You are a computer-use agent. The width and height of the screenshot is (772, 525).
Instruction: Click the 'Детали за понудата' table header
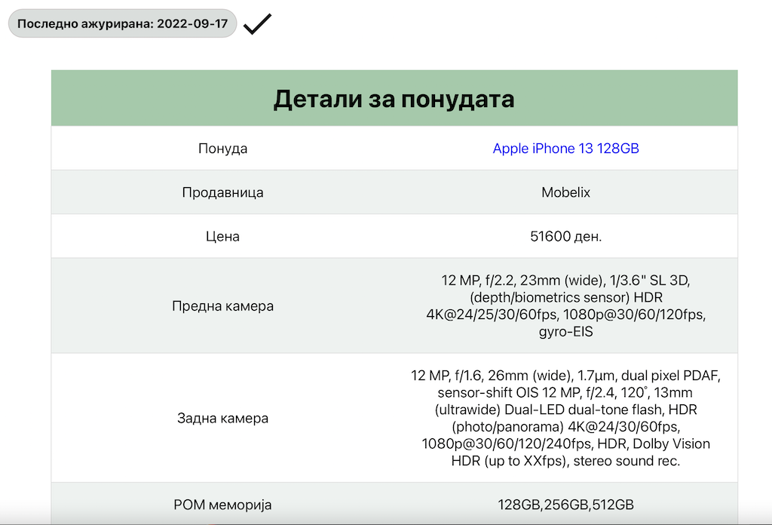[394, 99]
